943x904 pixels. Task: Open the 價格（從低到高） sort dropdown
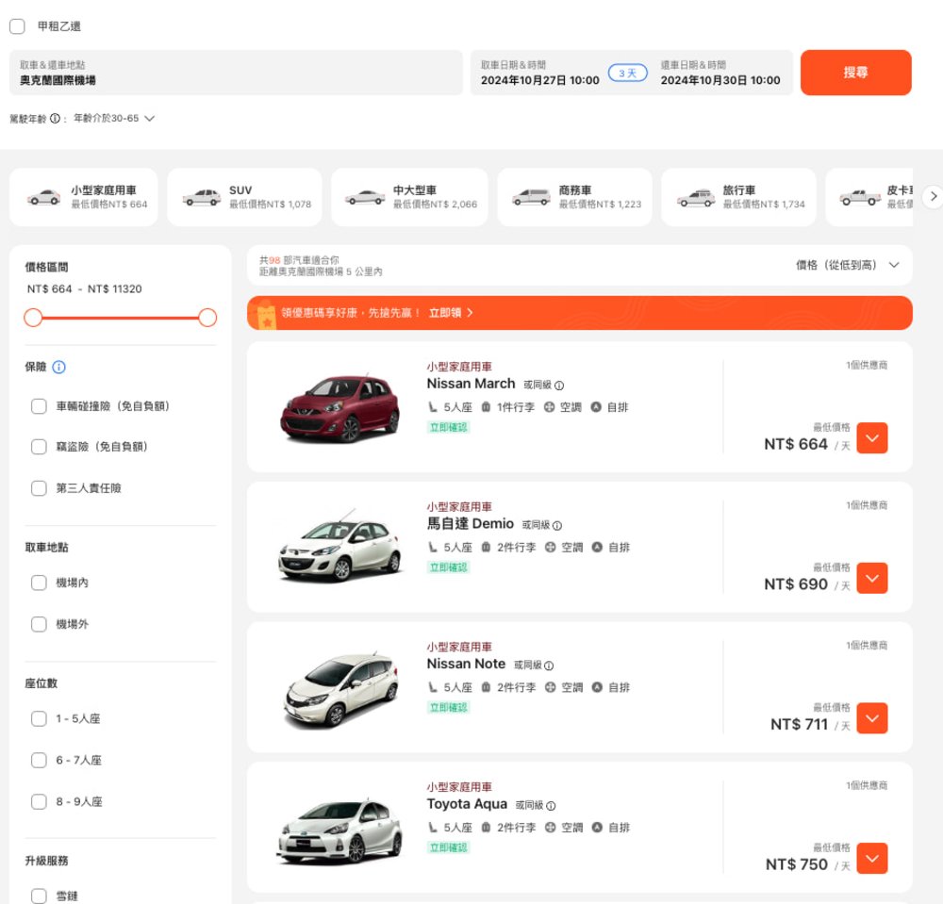pyautogui.click(x=847, y=265)
